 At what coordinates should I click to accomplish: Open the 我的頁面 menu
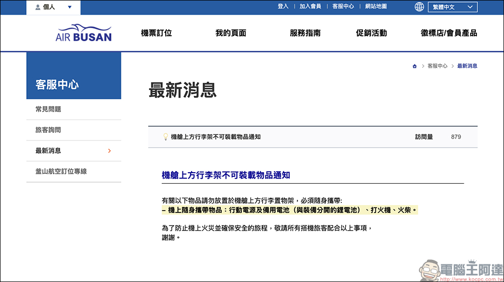(x=231, y=33)
